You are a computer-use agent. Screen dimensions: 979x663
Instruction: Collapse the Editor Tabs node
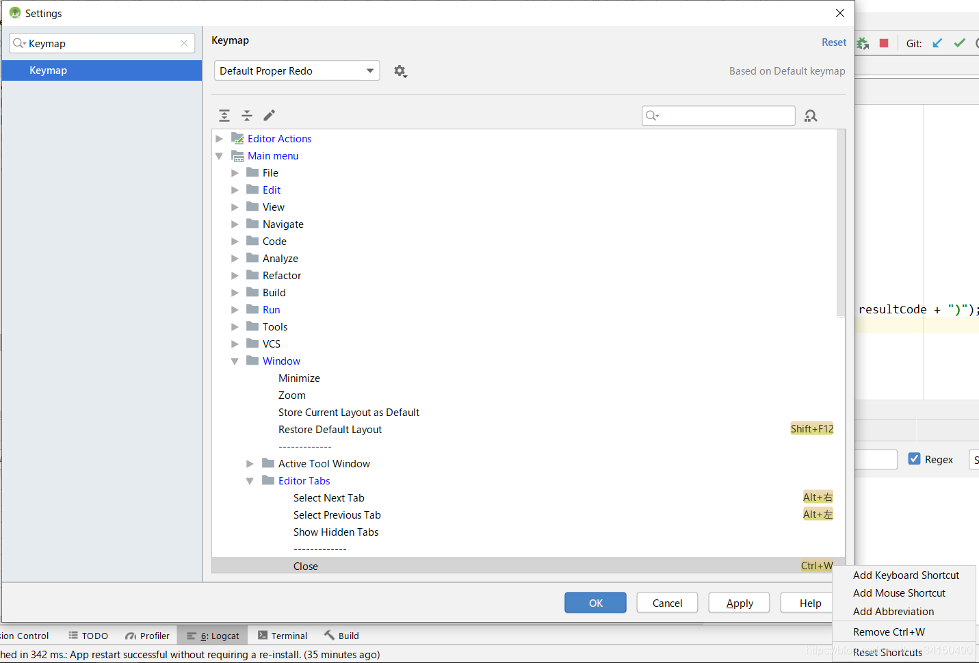coord(250,481)
